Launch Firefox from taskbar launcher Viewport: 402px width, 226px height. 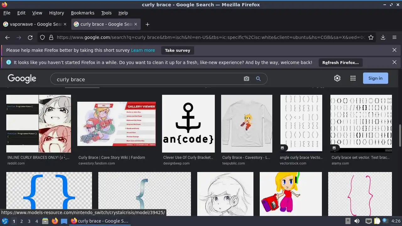55,221
